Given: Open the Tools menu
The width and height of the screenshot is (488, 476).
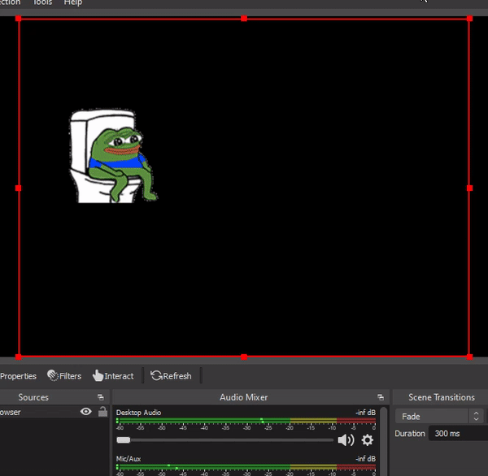Looking at the screenshot, I should click(x=42, y=2).
